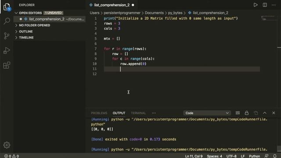Open the Extensions view
Viewport: 281px width, 158px height.
(7, 65)
